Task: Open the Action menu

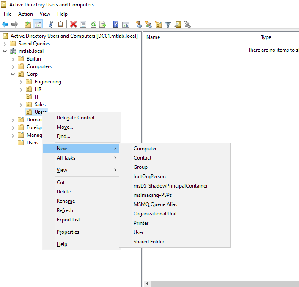Action: point(25,14)
